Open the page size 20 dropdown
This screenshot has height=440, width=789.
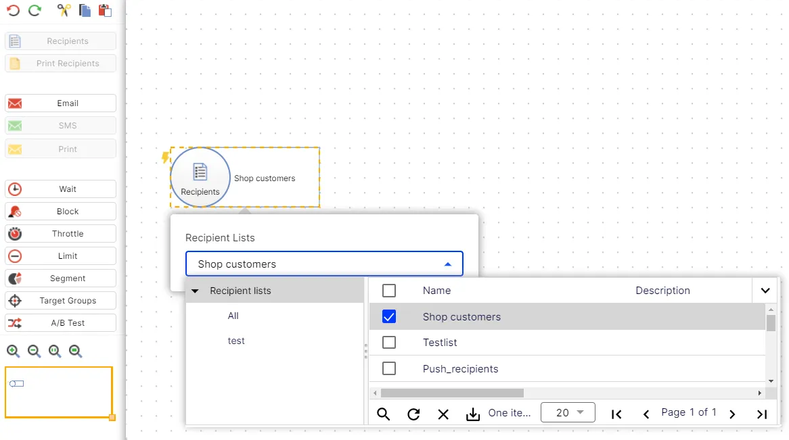[x=568, y=412]
